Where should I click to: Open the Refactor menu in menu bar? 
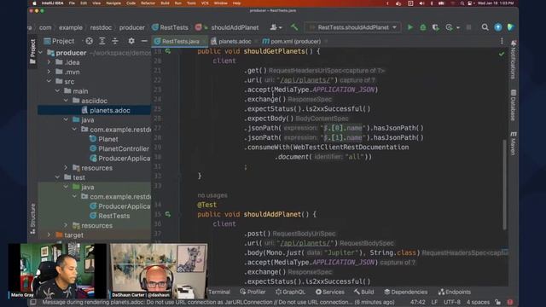click(x=148, y=3)
